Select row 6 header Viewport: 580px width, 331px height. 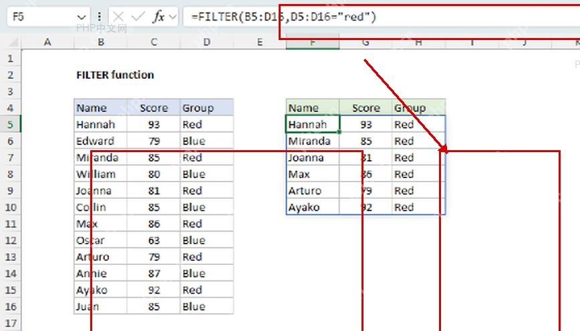(11, 141)
